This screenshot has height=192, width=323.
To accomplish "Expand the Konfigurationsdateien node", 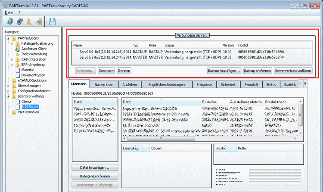I will [x=8, y=91].
